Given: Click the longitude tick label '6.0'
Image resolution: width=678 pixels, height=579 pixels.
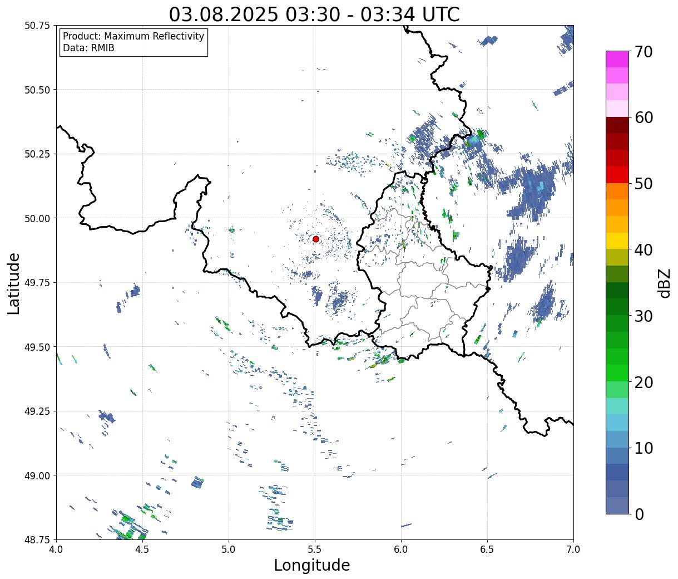Looking at the screenshot, I should (x=401, y=549).
